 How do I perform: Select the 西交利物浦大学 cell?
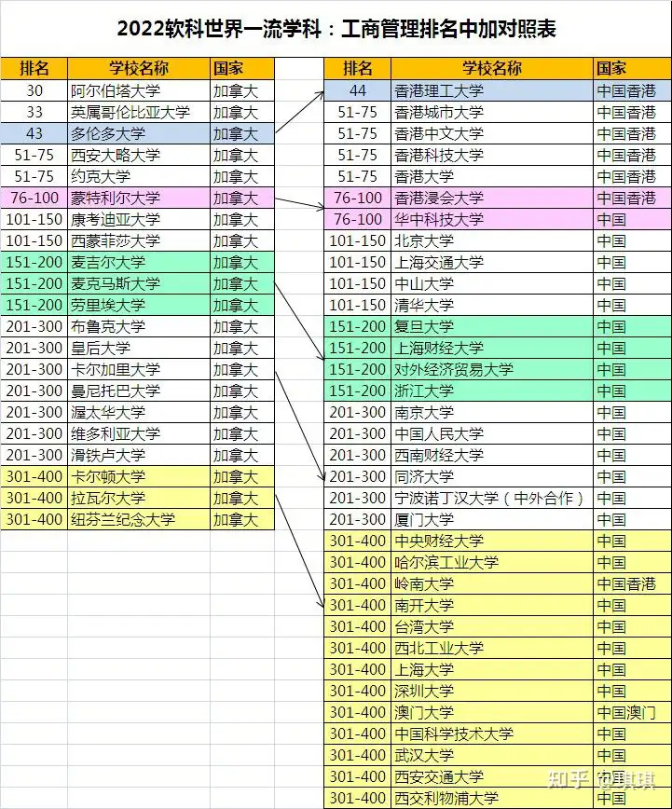coord(491,798)
